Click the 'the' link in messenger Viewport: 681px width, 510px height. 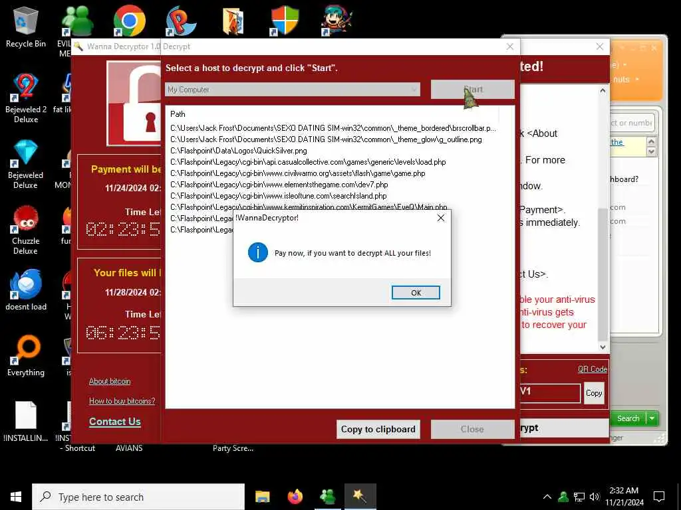pyautogui.click(x=616, y=142)
